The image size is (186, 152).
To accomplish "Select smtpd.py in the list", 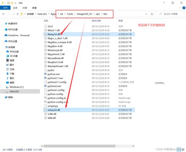I will 89,106.
